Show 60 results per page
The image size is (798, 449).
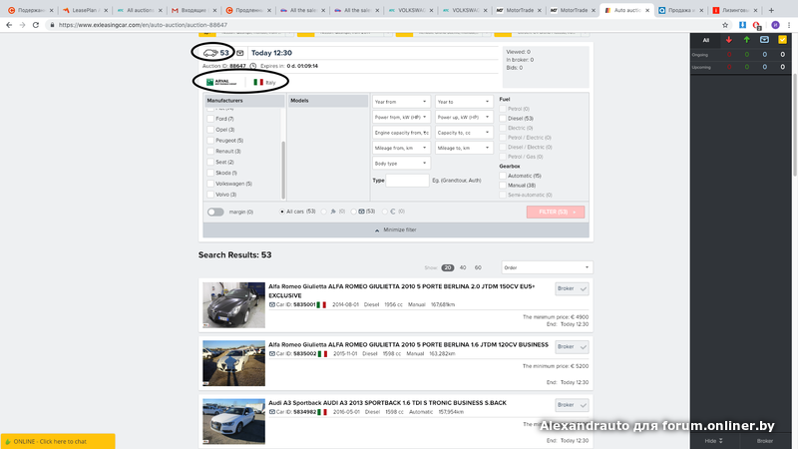pyautogui.click(x=478, y=267)
